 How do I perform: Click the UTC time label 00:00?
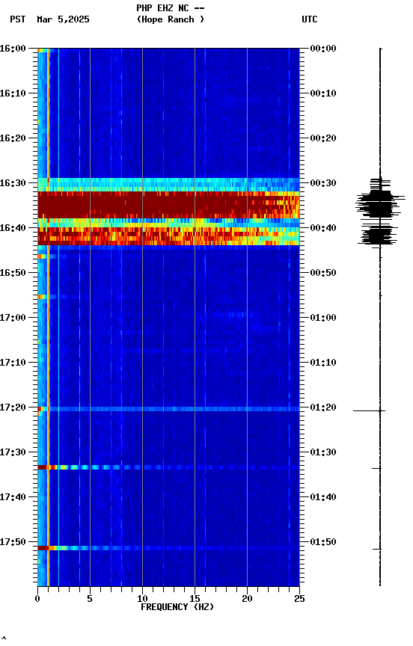pos(323,49)
